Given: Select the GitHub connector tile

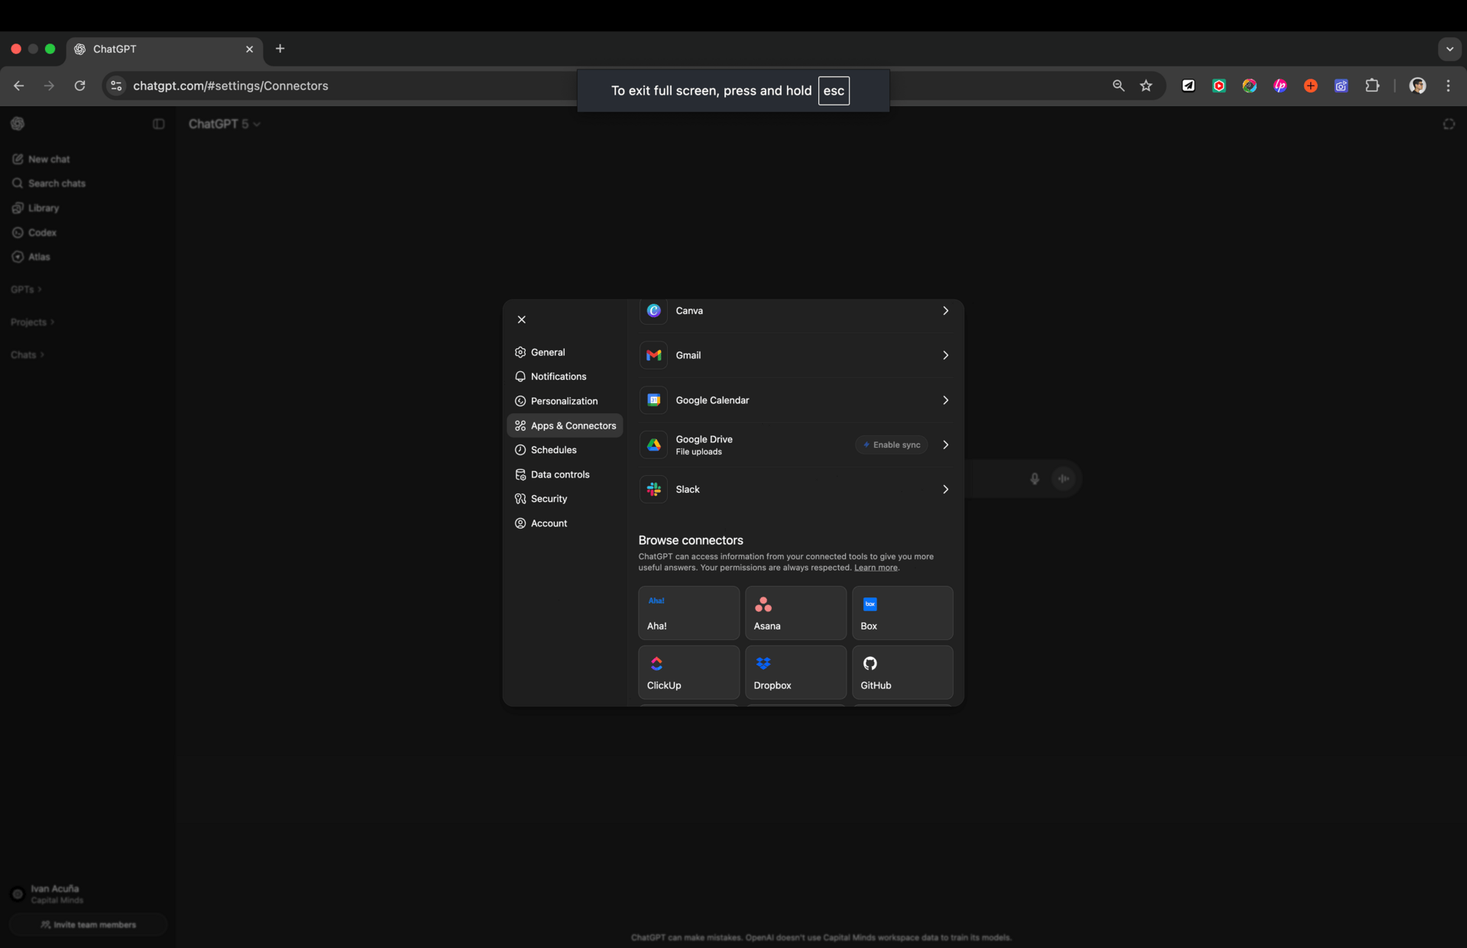Looking at the screenshot, I should (902, 672).
